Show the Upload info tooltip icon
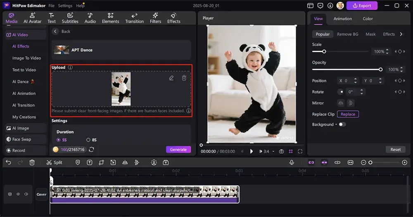This screenshot has height=217, width=413. click(x=70, y=67)
